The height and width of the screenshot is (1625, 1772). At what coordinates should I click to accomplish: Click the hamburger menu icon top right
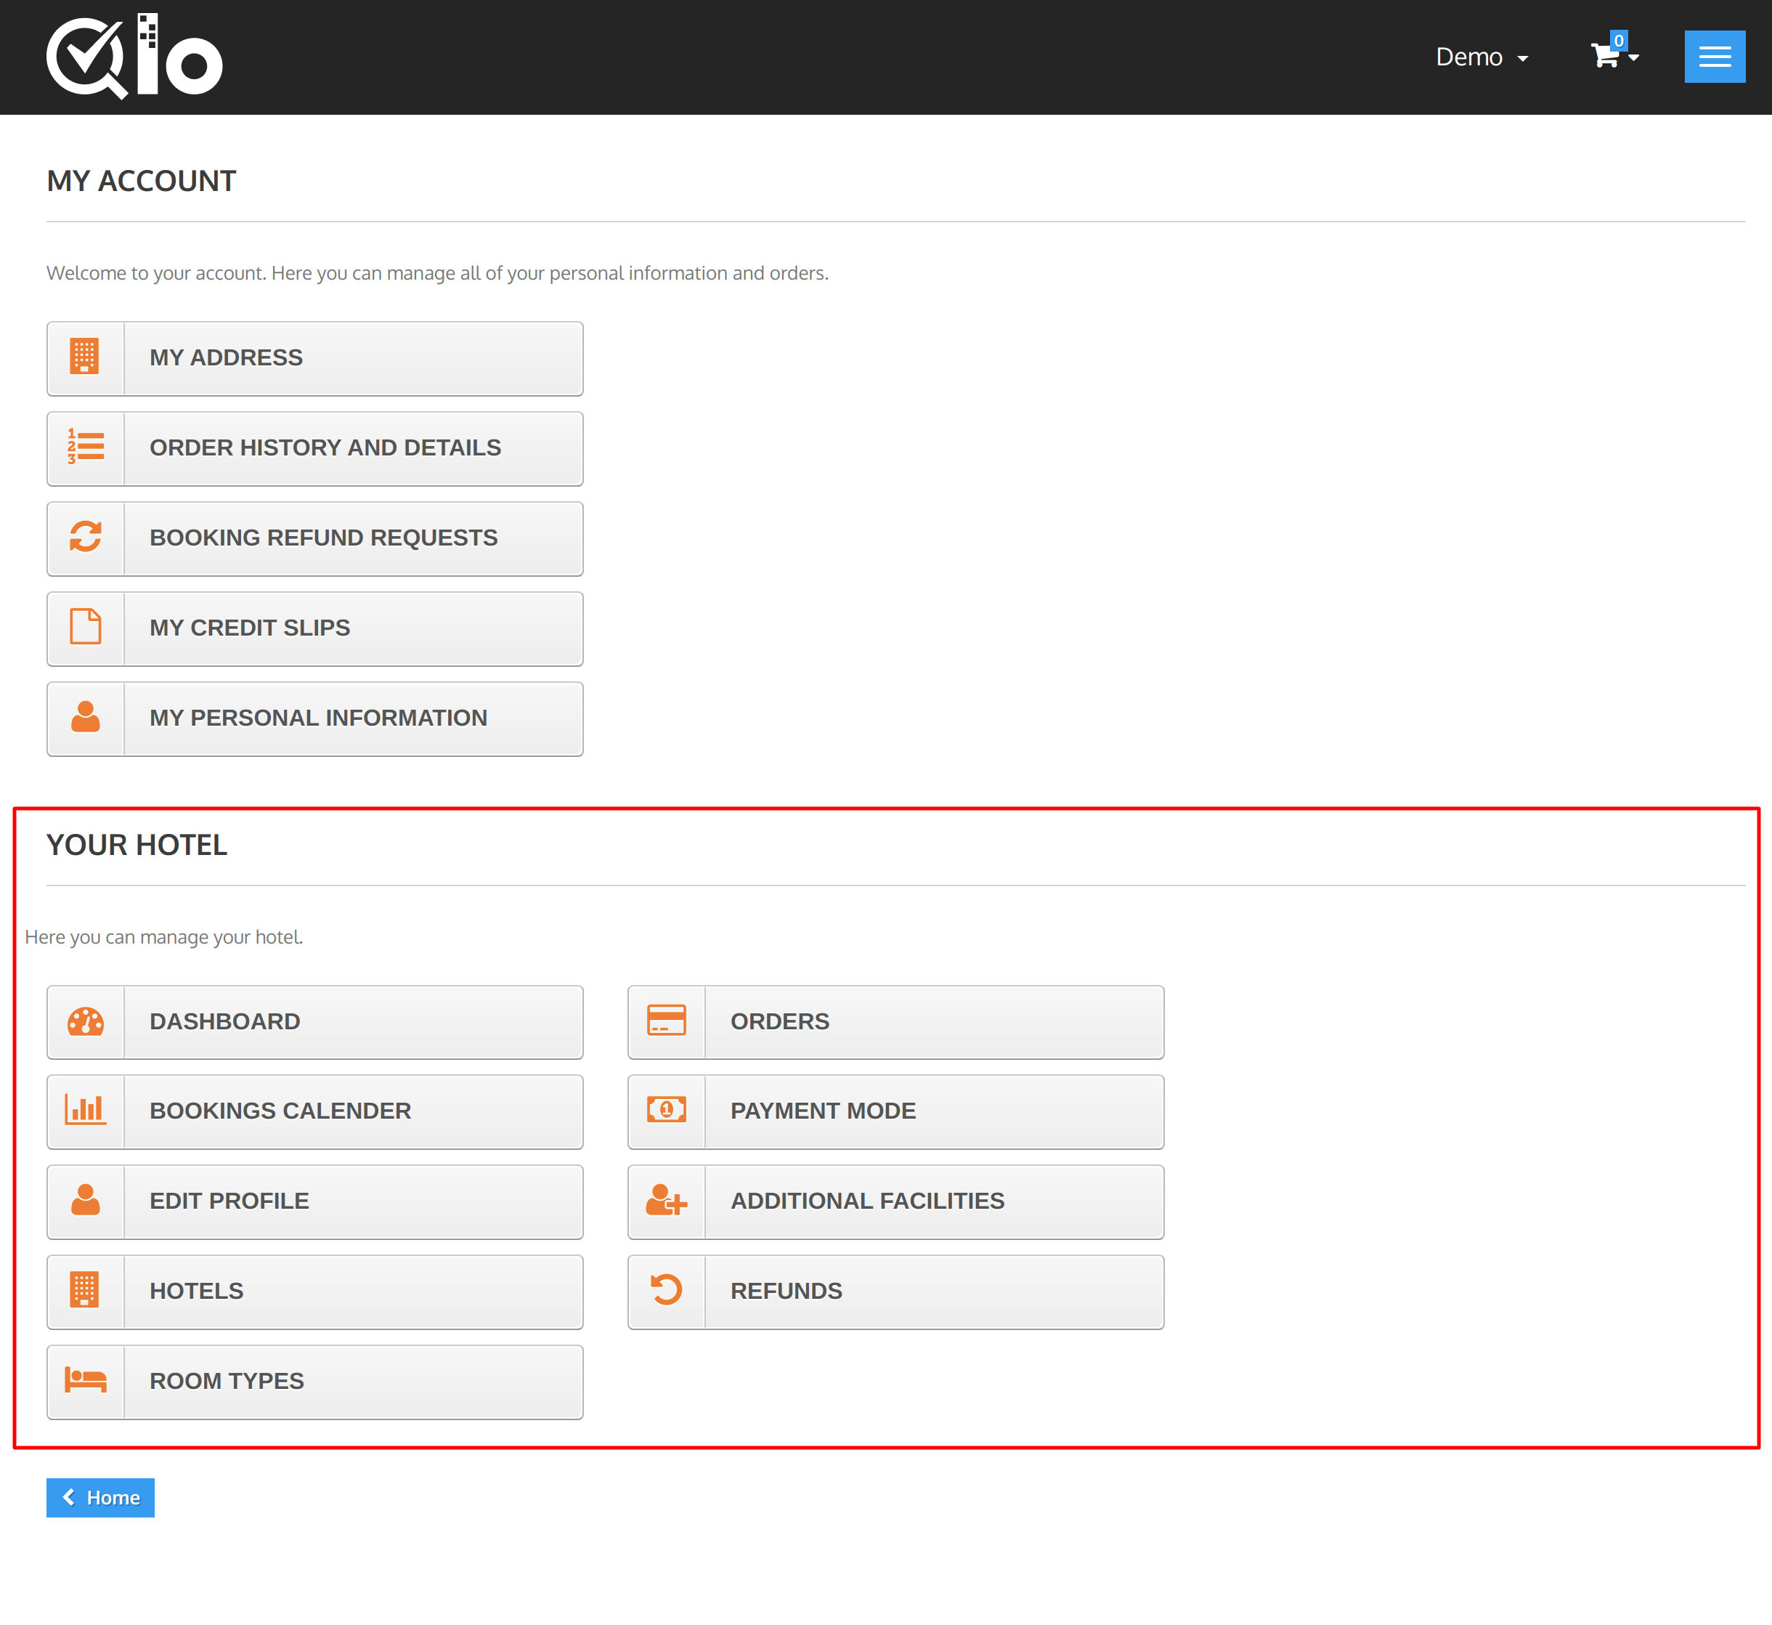(1716, 57)
